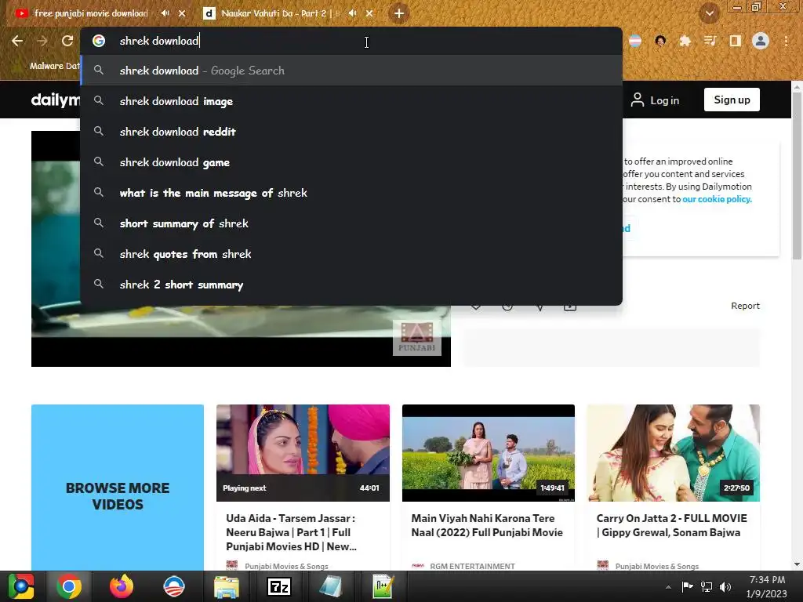803x602 pixels.
Task: Launch Firefox from the taskbar
Action: tap(122, 586)
